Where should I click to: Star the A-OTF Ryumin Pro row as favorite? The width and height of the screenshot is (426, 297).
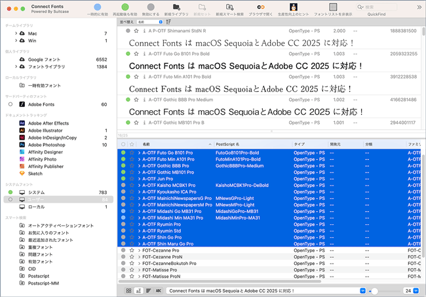click(x=132, y=224)
